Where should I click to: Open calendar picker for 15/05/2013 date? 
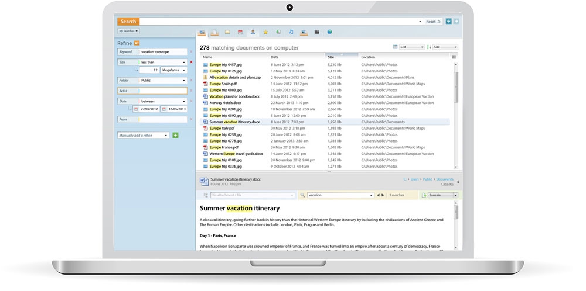(163, 109)
